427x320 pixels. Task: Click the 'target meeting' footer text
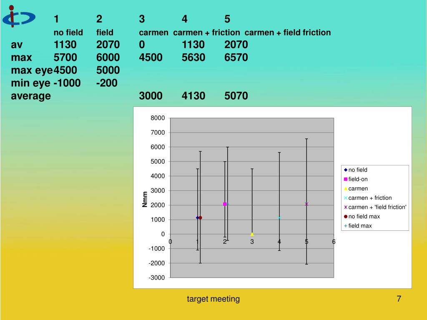pyautogui.click(x=213, y=299)
